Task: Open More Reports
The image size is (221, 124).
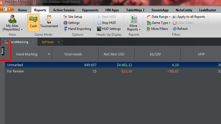Action: pos(134,23)
